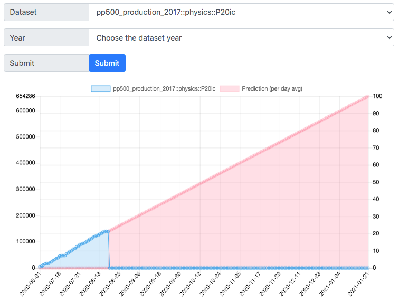Open the Year dropdown
The height and width of the screenshot is (305, 399).
(241, 37)
